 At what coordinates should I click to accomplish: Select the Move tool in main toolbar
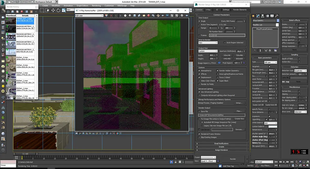point(53,10)
